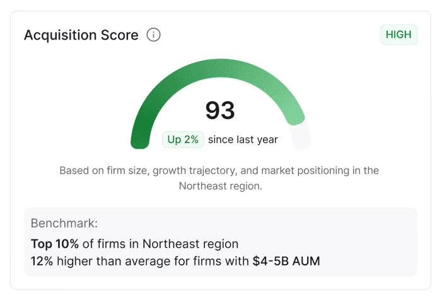Click the top center of gauge arc

[x=221, y=67]
